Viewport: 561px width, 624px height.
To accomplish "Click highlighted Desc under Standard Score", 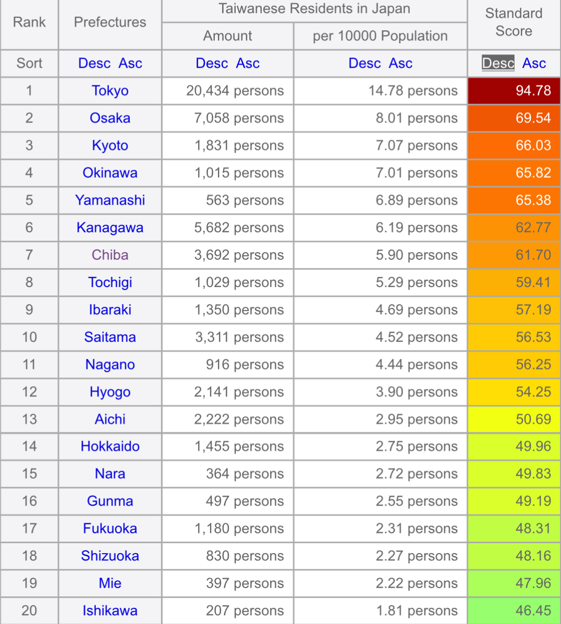I will [498, 63].
